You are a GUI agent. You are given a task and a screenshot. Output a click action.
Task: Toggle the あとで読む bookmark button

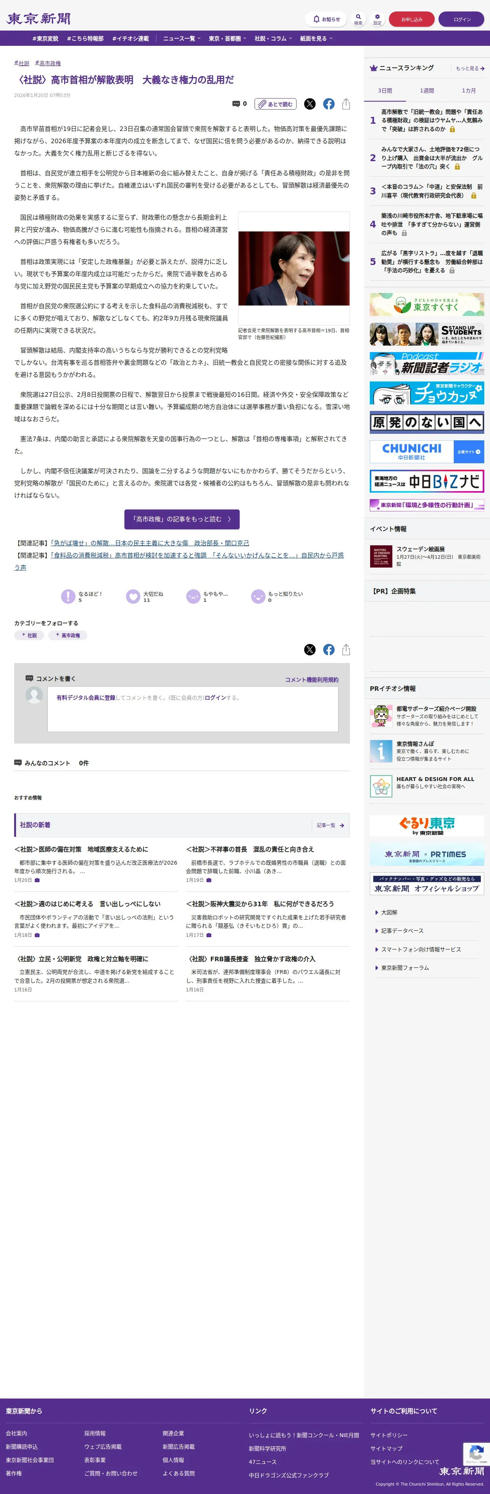(276, 104)
